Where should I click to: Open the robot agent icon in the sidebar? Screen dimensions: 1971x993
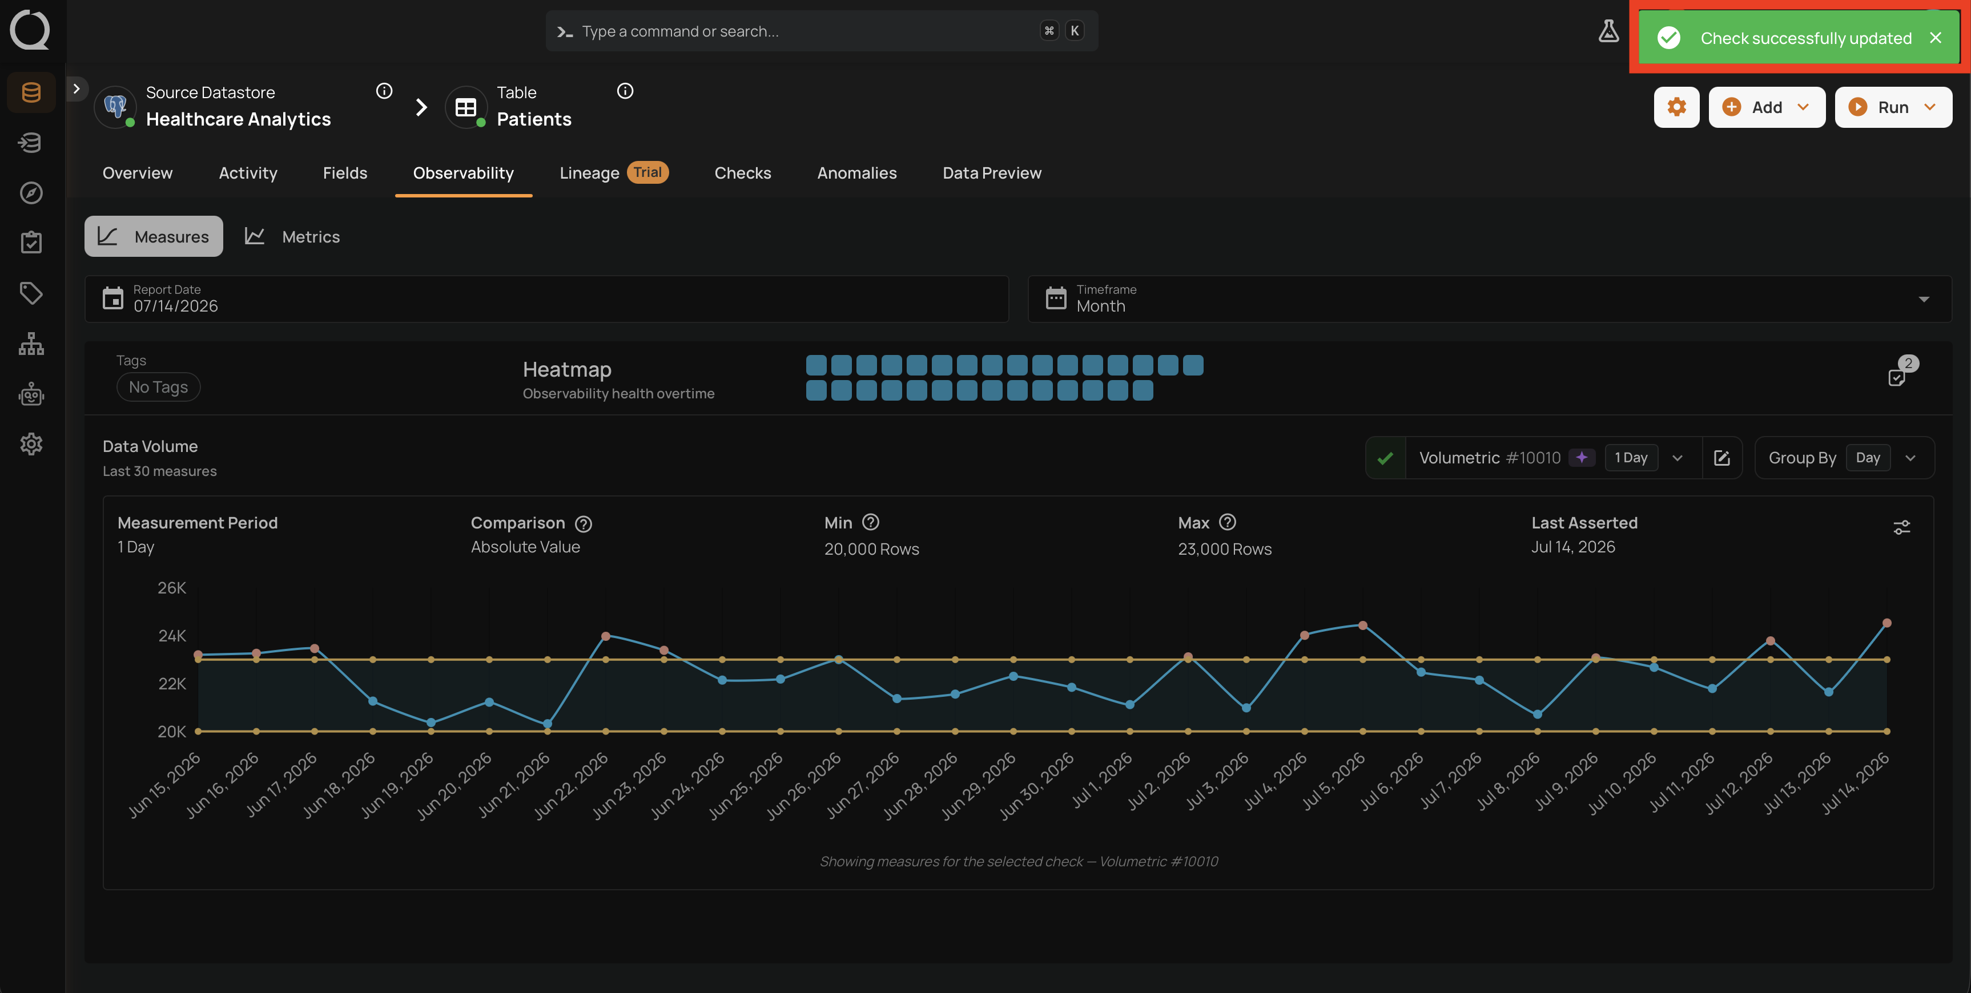31,394
